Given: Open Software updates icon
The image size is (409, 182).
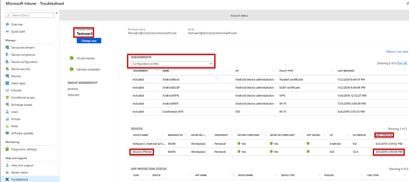Looking at the screenshot, I should [7, 133].
